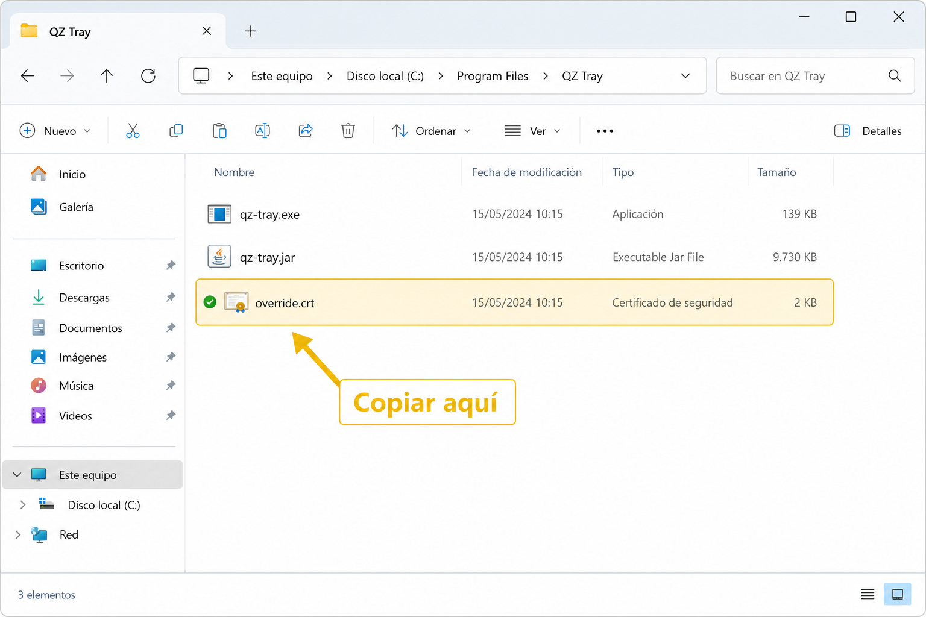The height and width of the screenshot is (617, 926).
Task: Expand the Red tree node
Action: (17, 534)
